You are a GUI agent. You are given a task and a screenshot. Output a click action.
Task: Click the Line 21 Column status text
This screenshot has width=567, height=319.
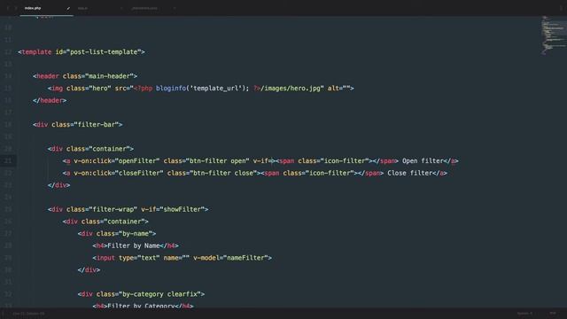pyautogui.click(x=28, y=314)
